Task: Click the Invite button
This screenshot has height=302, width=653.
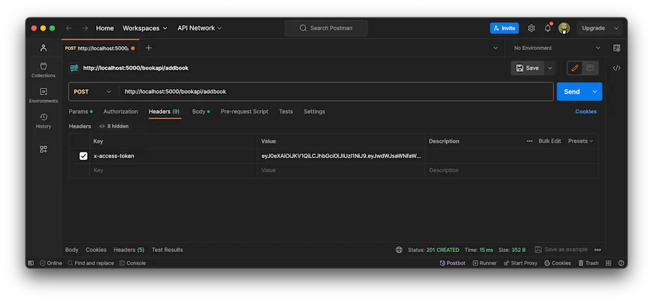Action: click(x=505, y=28)
